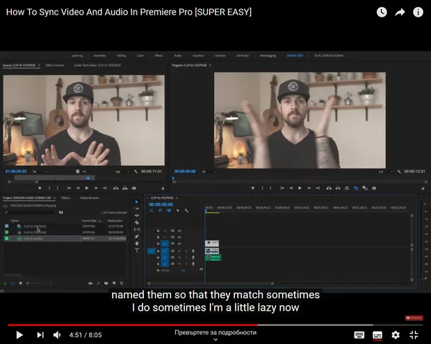Click the Share arrow icon
Screen dimensions: 431x344
tap(400, 12)
